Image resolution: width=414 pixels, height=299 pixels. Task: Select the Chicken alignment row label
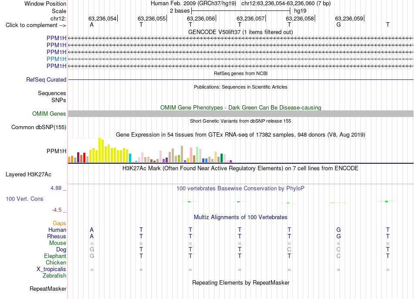(x=56, y=262)
